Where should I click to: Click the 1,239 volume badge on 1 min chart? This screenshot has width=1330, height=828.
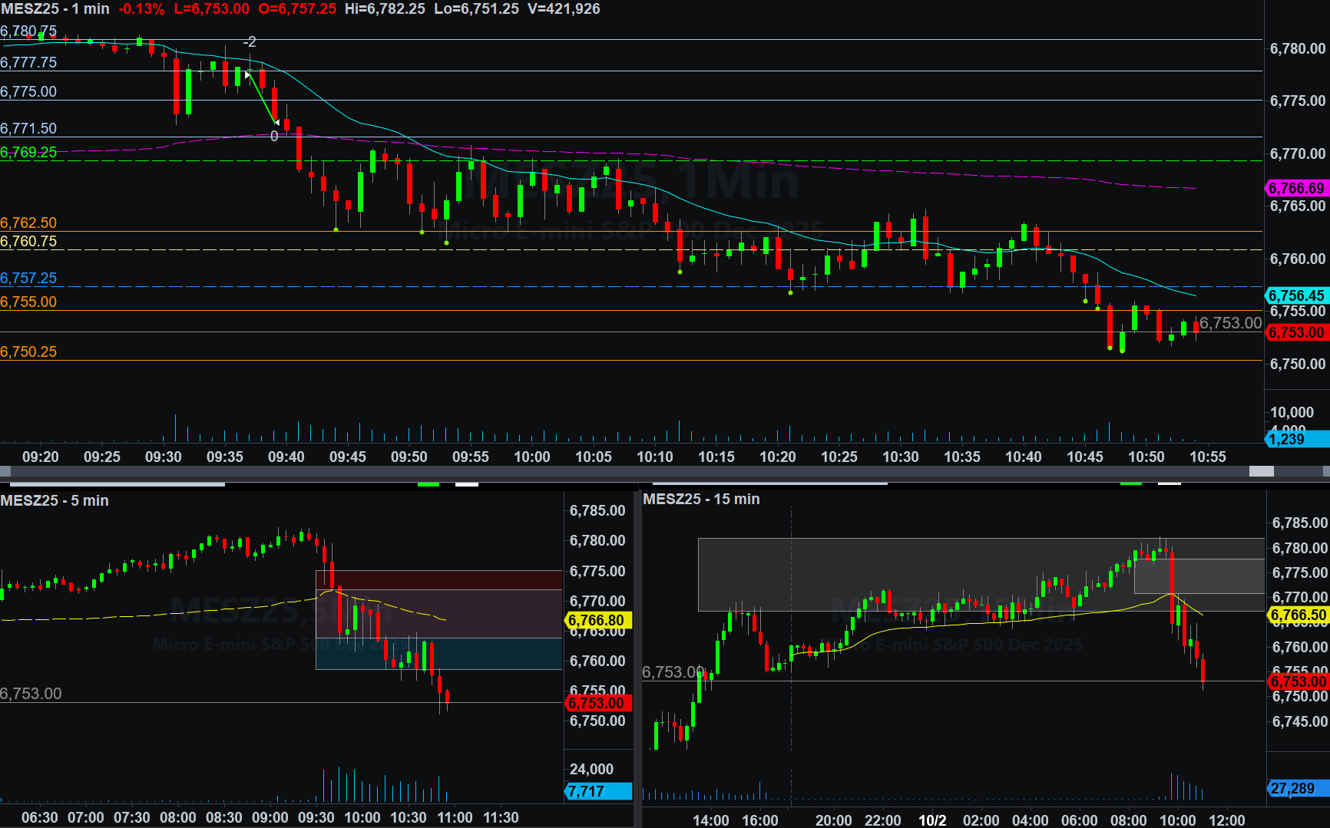[x=1296, y=439]
